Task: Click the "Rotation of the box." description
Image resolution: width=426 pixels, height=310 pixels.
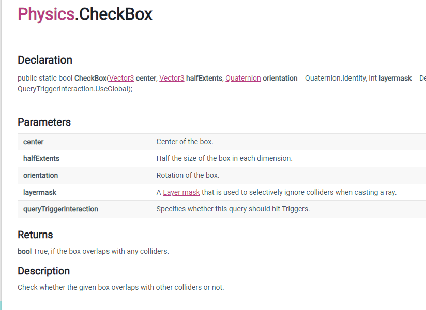Action: coord(188,175)
